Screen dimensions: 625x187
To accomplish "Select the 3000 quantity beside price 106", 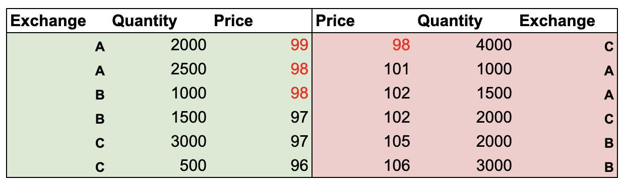I will 493,165.
